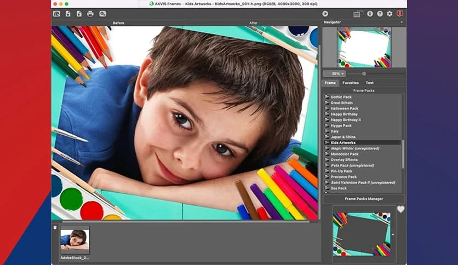Select the Halloween Pack frame pack
The width and height of the screenshot is (458, 265).
point(344,108)
